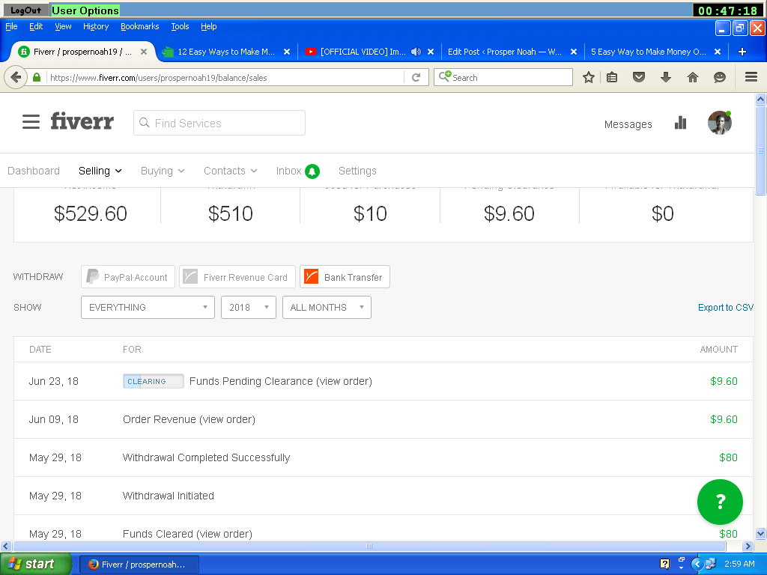This screenshot has height=575, width=767.
Task: Open the Pocket save icon
Action: pos(638,77)
